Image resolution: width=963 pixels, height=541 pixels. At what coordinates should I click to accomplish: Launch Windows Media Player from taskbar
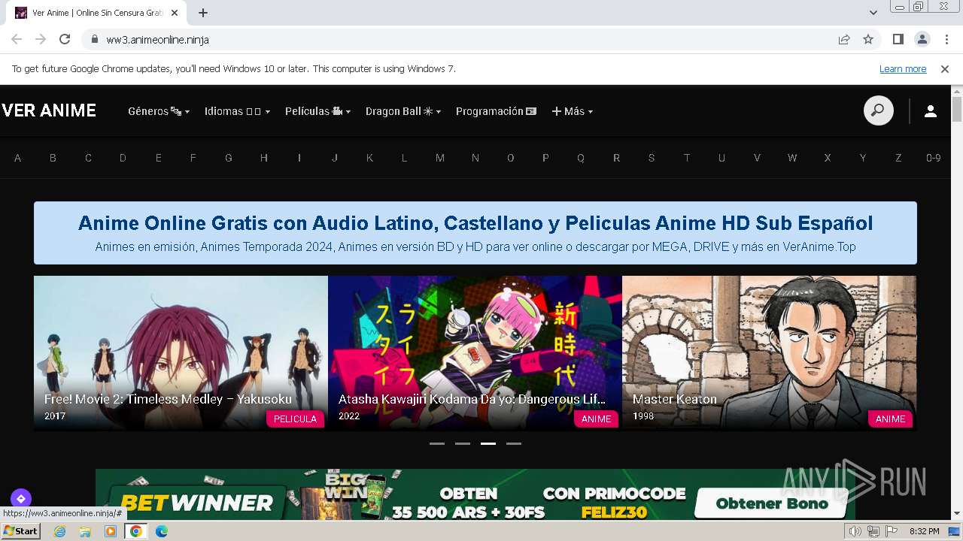111,531
